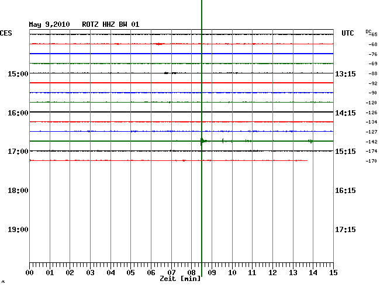Click the date label May 9,2010
380x288 pixels.
point(49,24)
